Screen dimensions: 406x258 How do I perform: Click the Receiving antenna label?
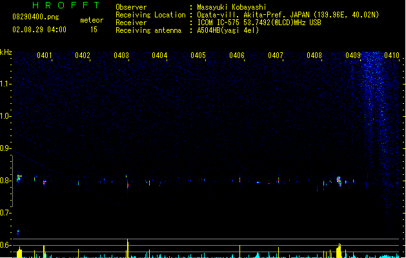point(148,30)
